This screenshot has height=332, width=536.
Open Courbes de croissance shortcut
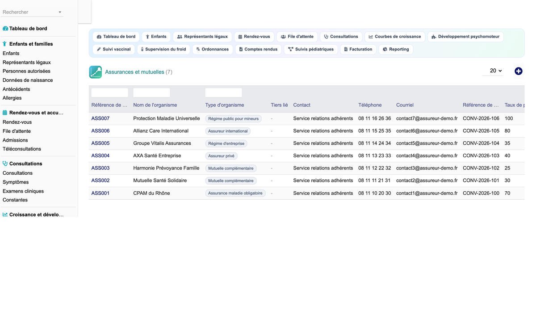[395, 37]
